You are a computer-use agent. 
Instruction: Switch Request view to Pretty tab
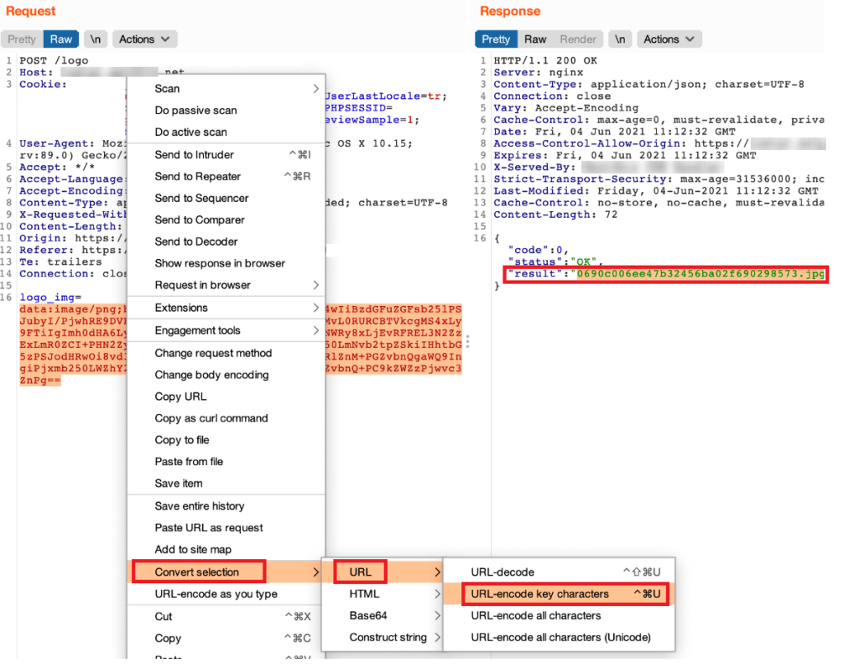coord(22,39)
